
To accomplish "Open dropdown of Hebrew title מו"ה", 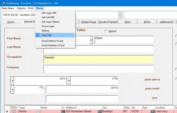I will pos(69,80).
